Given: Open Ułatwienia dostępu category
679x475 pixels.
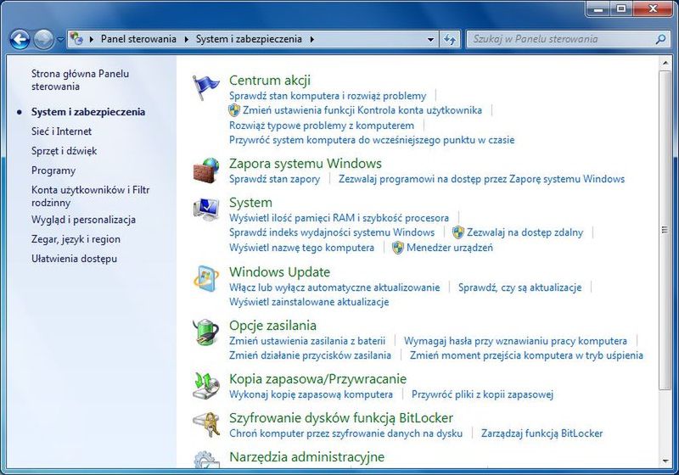Looking at the screenshot, I should click(x=74, y=259).
